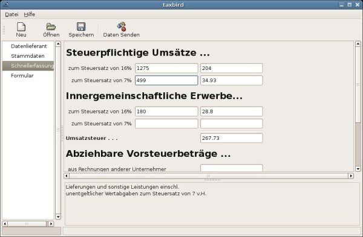Send data with the Daten Senden icon
The width and height of the screenshot is (363, 237).
point(122,27)
